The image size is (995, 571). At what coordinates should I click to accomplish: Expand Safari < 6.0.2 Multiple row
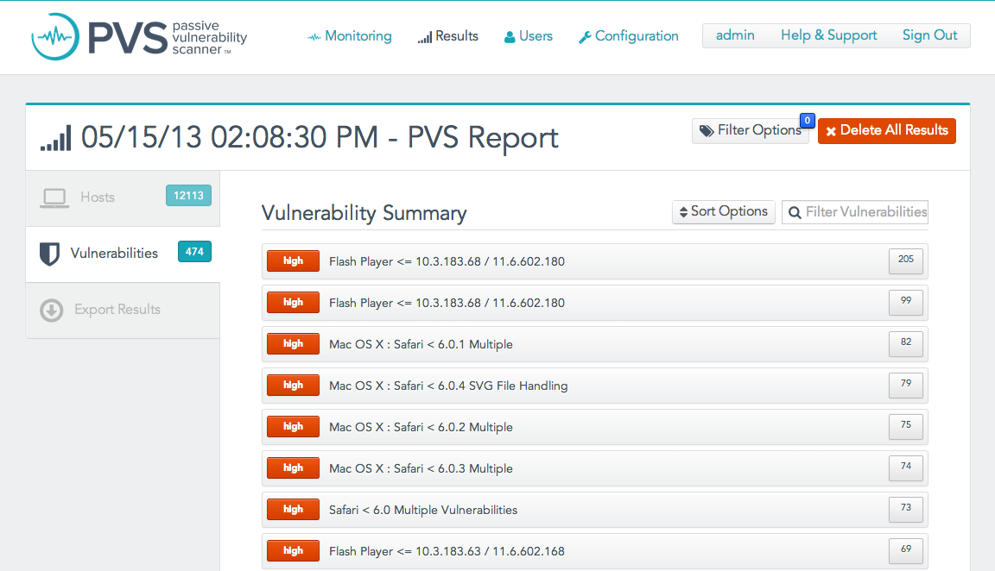594,427
